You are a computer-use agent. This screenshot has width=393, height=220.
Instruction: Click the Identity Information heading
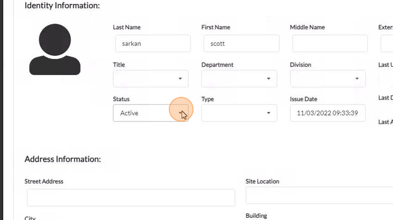click(x=62, y=5)
